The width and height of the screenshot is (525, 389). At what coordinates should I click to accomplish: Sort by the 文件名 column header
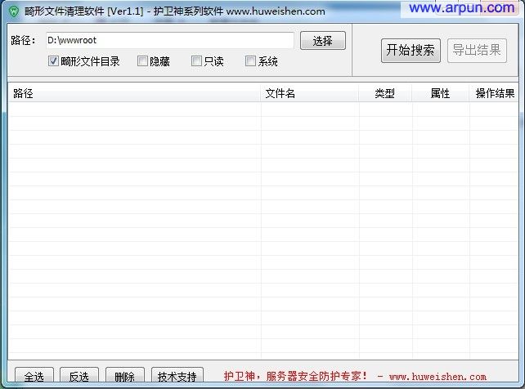(309, 93)
